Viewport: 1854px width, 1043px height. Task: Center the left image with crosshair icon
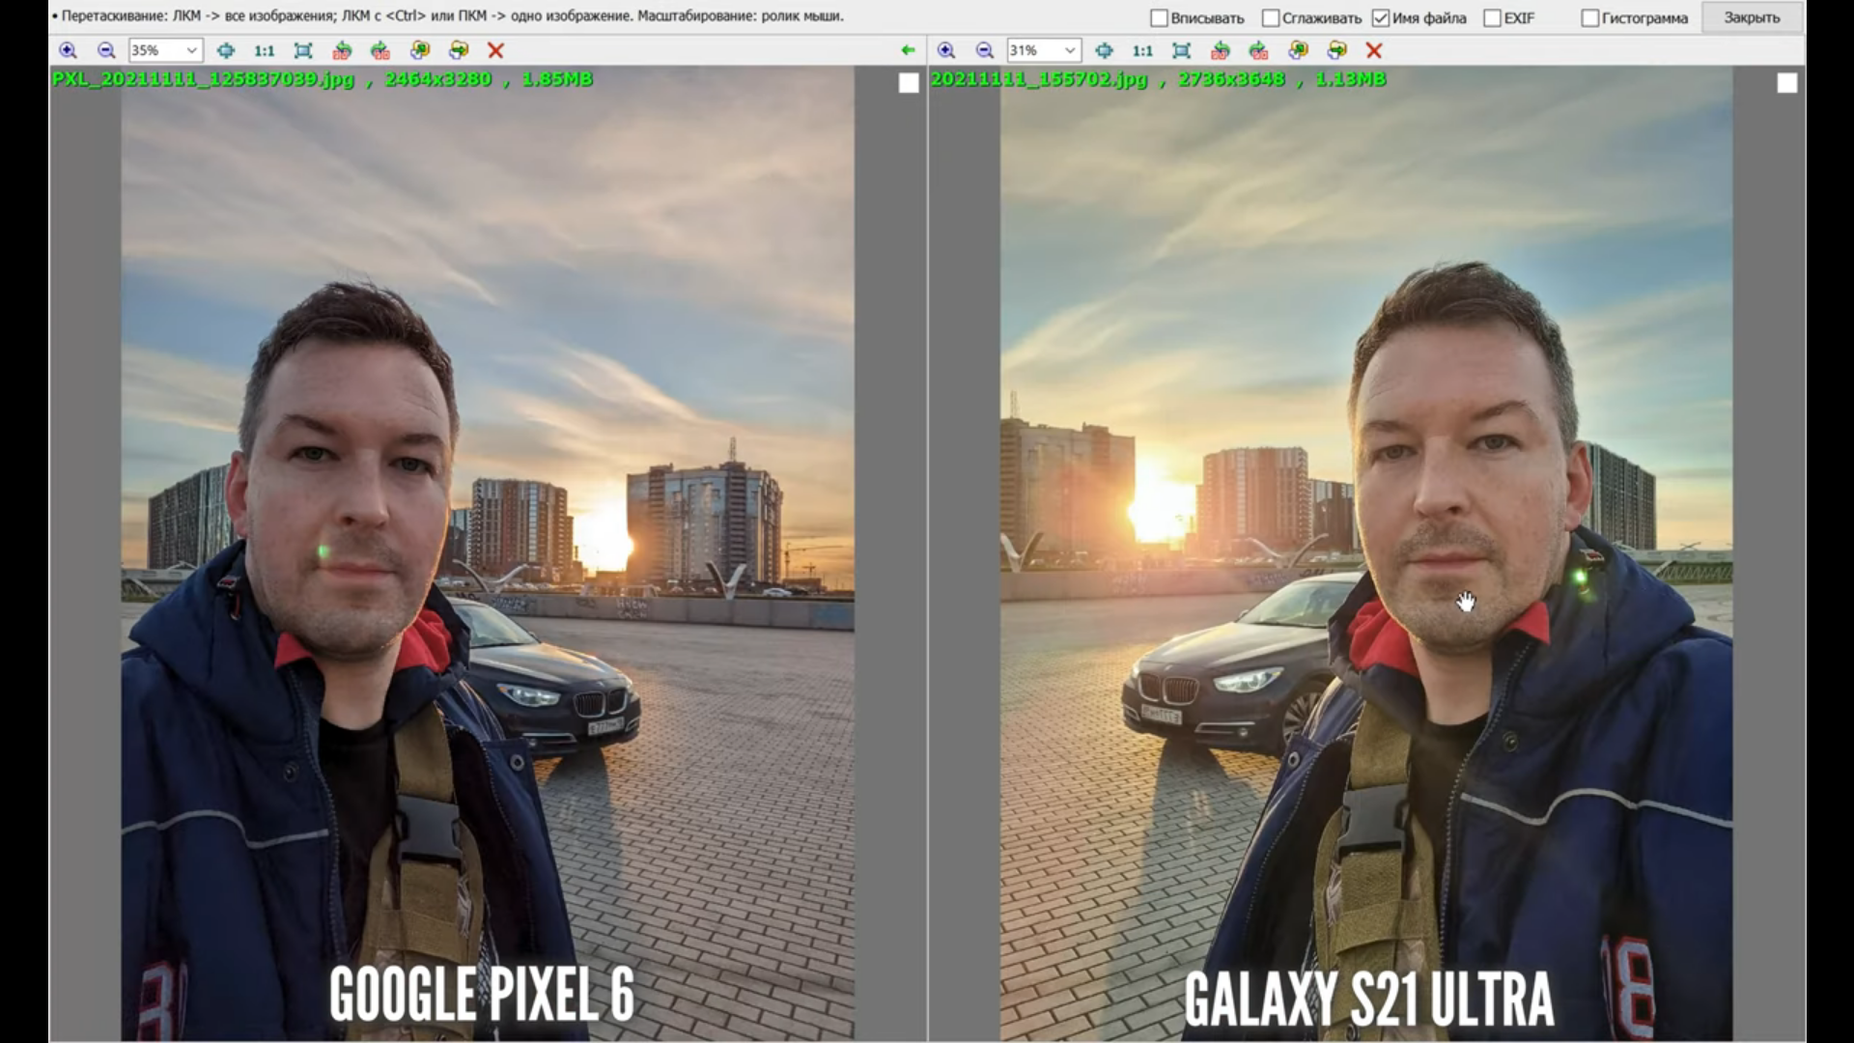(225, 50)
